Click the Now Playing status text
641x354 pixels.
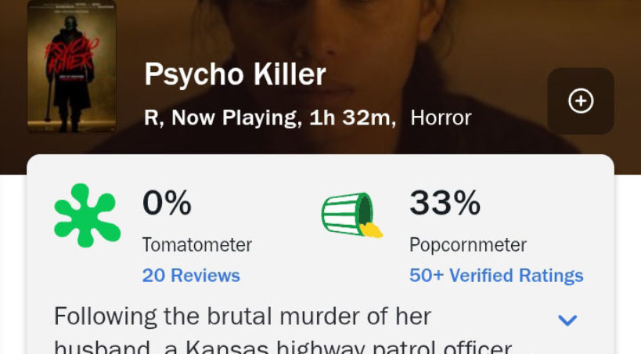(235, 118)
